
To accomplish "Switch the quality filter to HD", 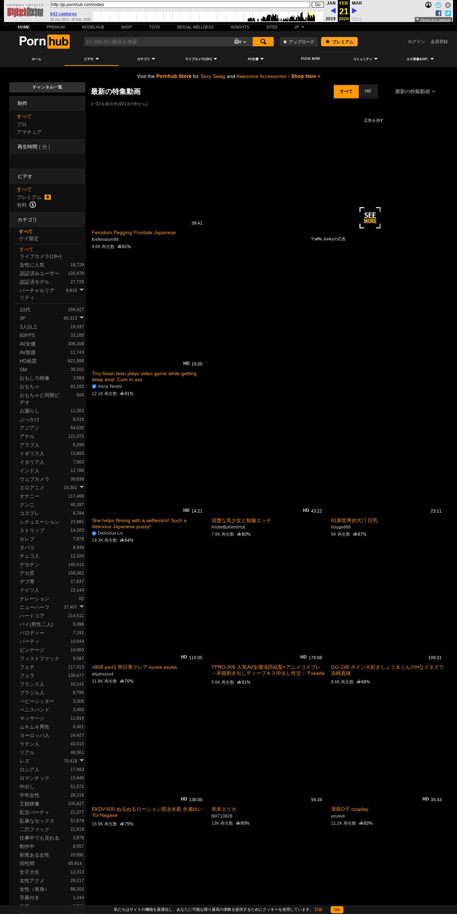I will (x=368, y=91).
